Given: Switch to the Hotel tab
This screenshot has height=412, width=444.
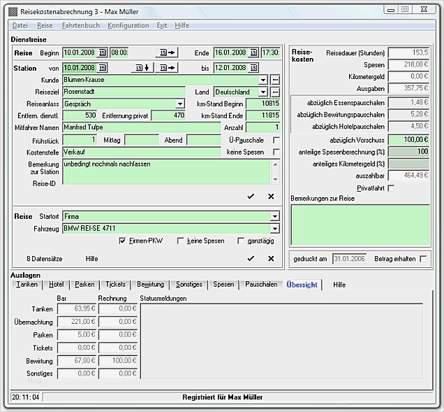Looking at the screenshot, I should tap(56, 285).
